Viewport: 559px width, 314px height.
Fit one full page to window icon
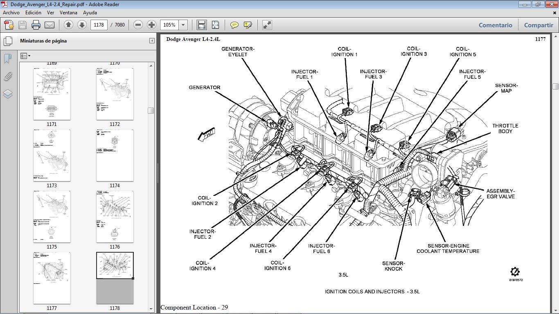(x=215, y=25)
